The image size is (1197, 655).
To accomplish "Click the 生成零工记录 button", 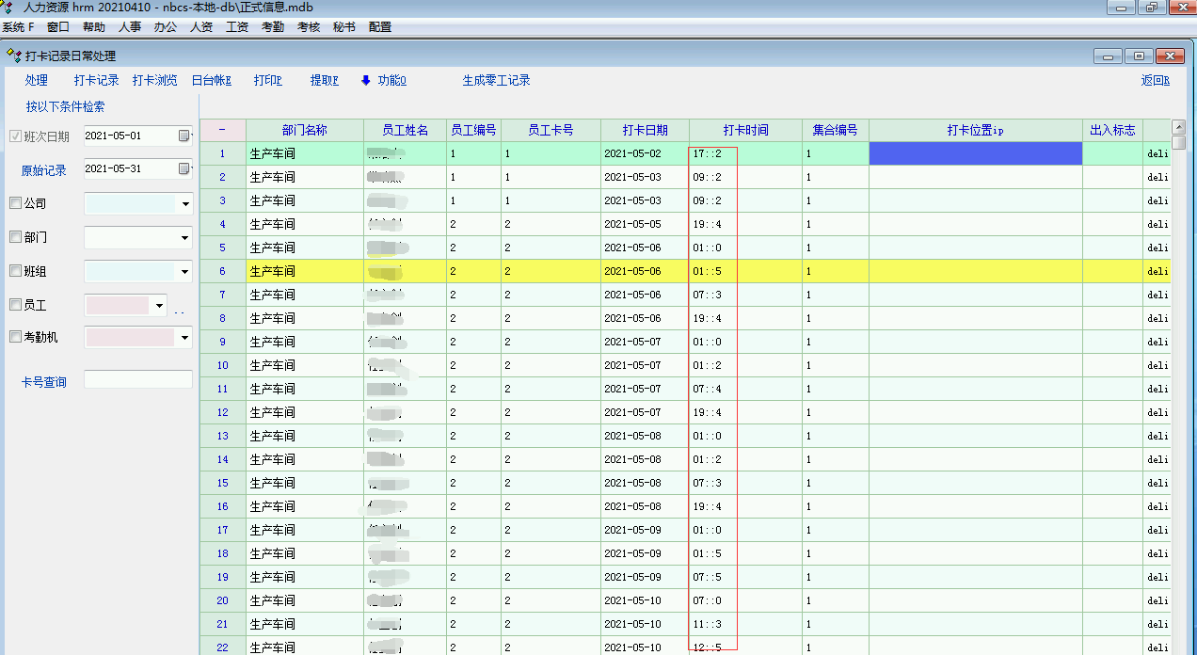I will pyautogui.click(x=496, y=81).
